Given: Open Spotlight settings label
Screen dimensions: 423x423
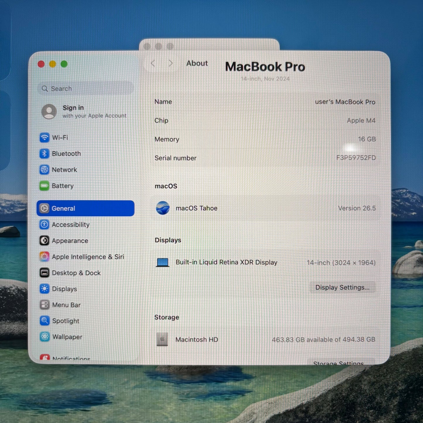Looking at the screenshot, I should pos(66,321).
